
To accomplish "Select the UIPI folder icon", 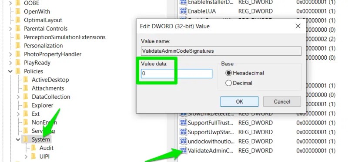I will click(33, 156).
